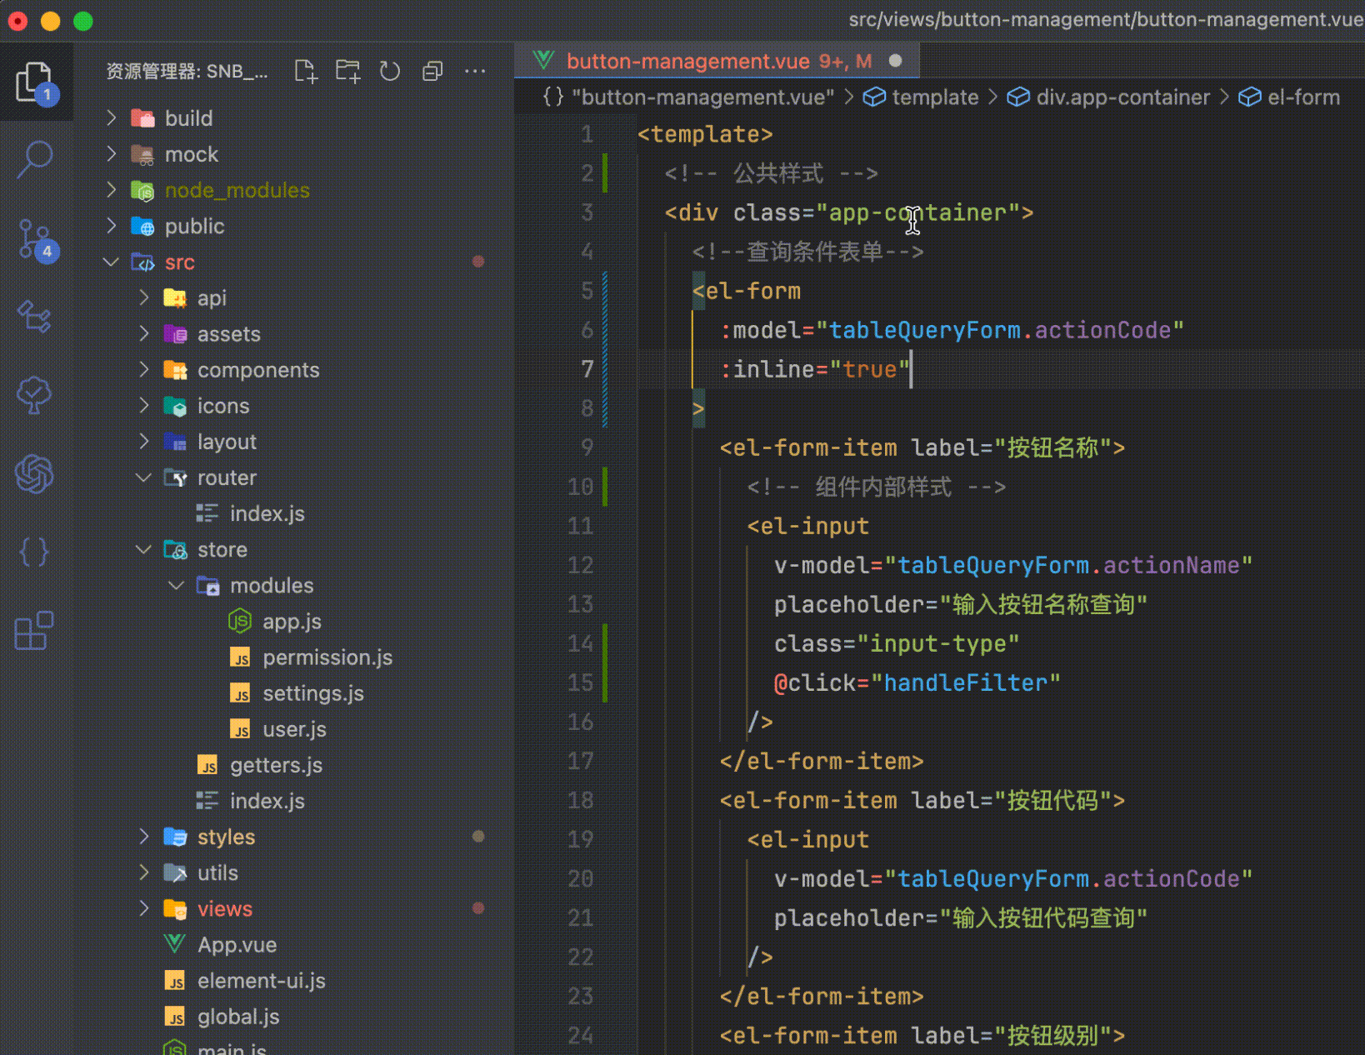1365x1055 pixels.
Task: Click the router index.js file icon
Action: 207,513
